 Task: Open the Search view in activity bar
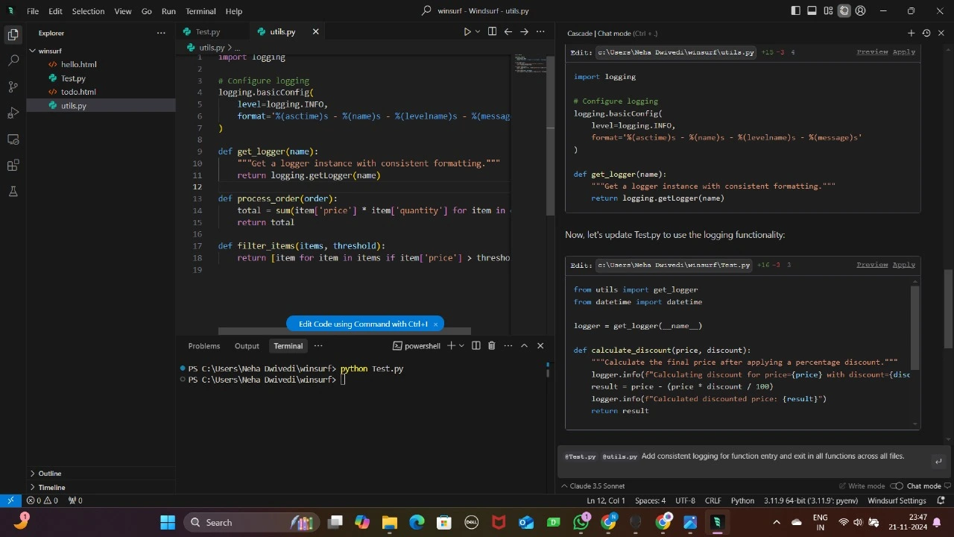(13, 60)
